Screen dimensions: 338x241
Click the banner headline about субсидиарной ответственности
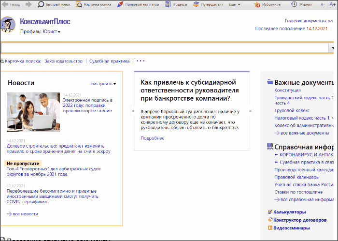(x=190, y=90)
